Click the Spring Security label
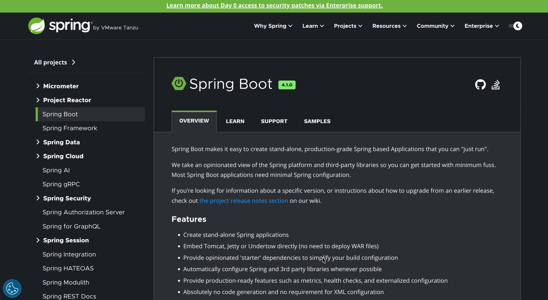Screen dimensions: 548x300 [x=67, y=198]
